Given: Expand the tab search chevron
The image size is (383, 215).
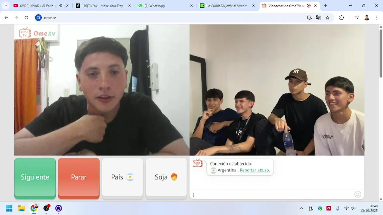Looking at the screenshot, I should coord(5,6).
